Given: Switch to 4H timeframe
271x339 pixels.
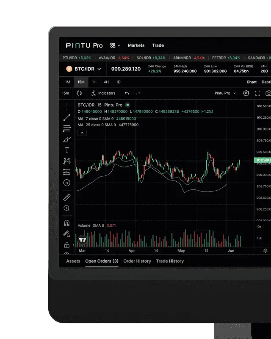Looking at the screenshot, I should click(106, 82).
